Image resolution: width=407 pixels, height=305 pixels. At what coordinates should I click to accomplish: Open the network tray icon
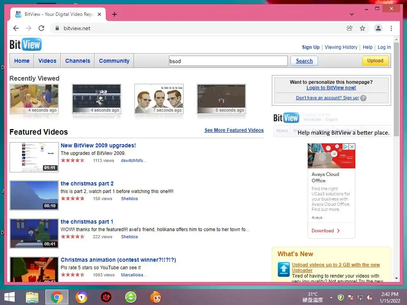pyautogui.click(x=360, y=297)
